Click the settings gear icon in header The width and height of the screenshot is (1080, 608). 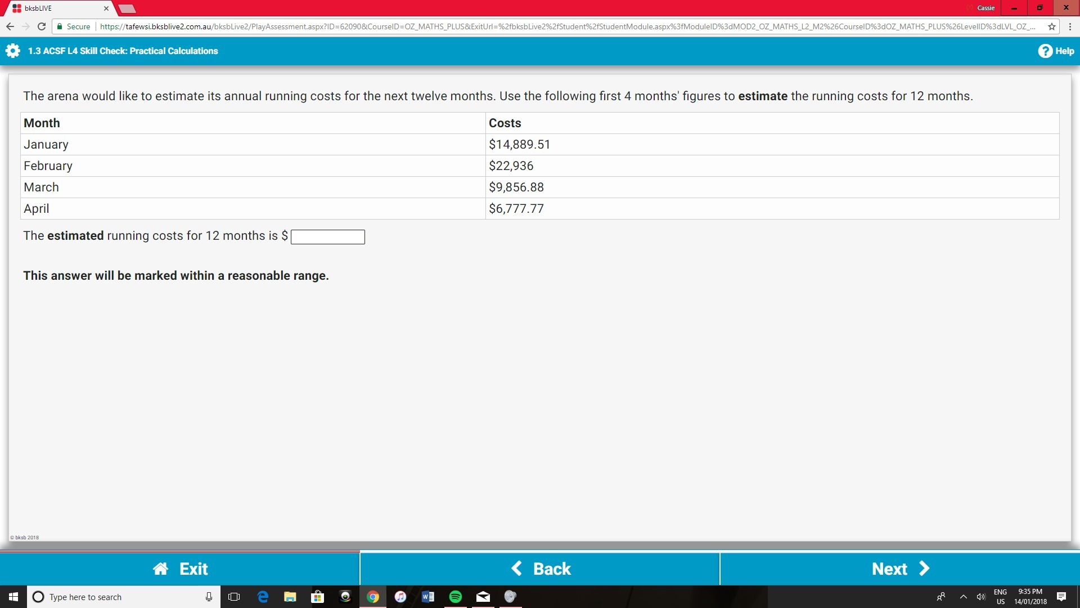12,51
